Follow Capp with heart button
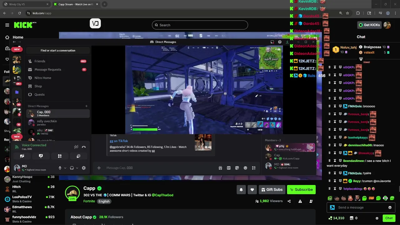The image size is (400, 225). (x=252, y=189)
